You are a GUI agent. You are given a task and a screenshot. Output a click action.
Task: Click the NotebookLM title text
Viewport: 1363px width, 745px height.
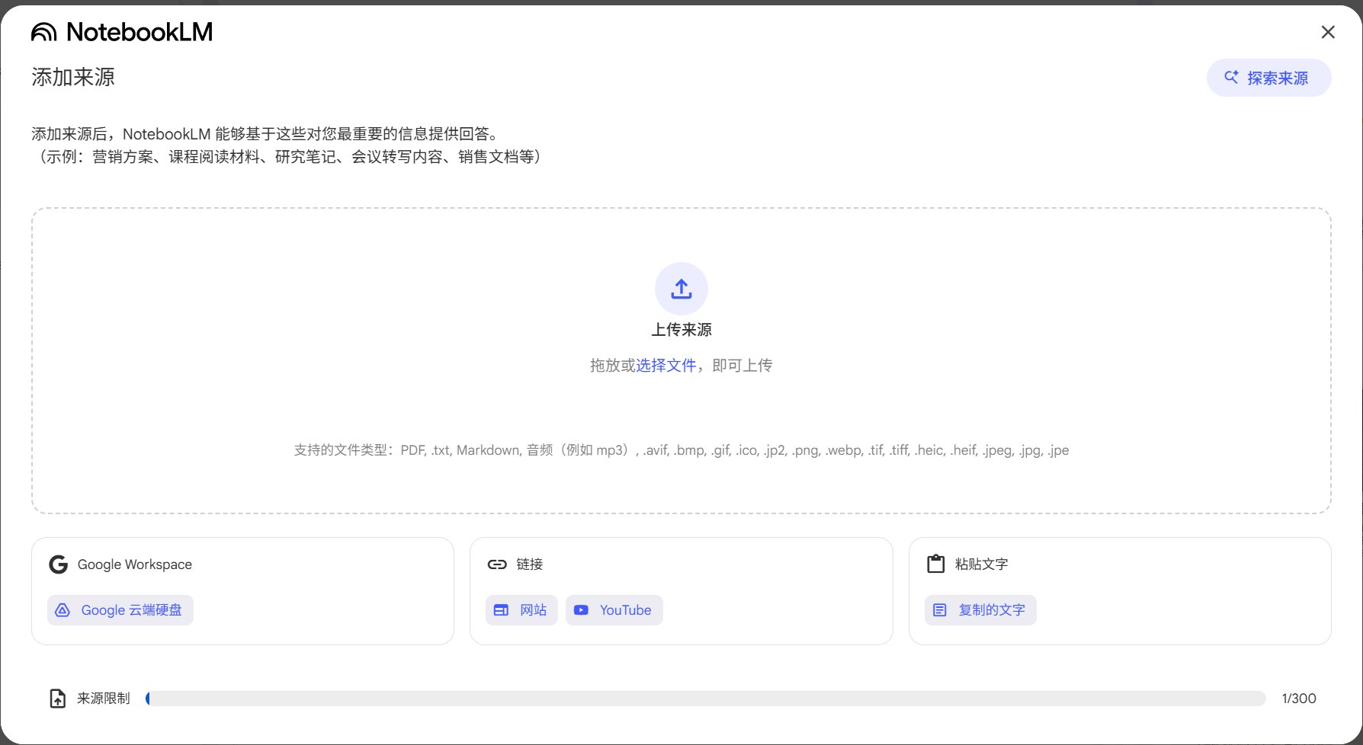140,32
